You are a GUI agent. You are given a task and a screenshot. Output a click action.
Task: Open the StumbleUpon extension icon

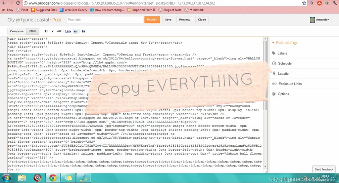tap(319, 3)
